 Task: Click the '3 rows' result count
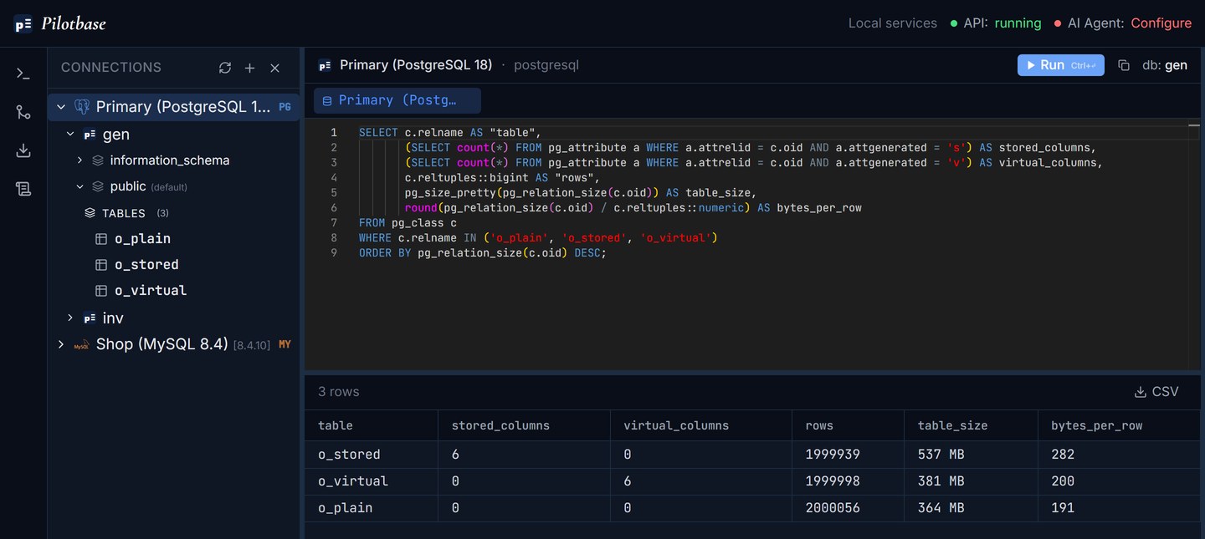[338, 392]
